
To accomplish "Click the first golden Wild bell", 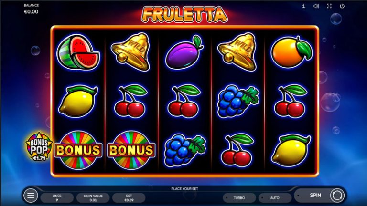I will 131,51.
